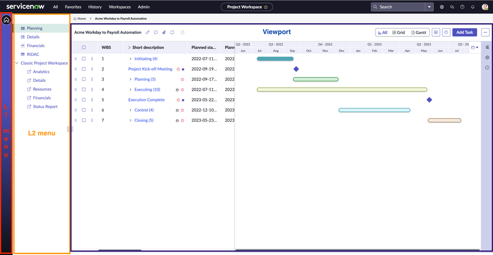The height and width of the screenshot is (255, 493).
Task: Open the Gantt calendar timescale dropdown
Action: point(475,47)
